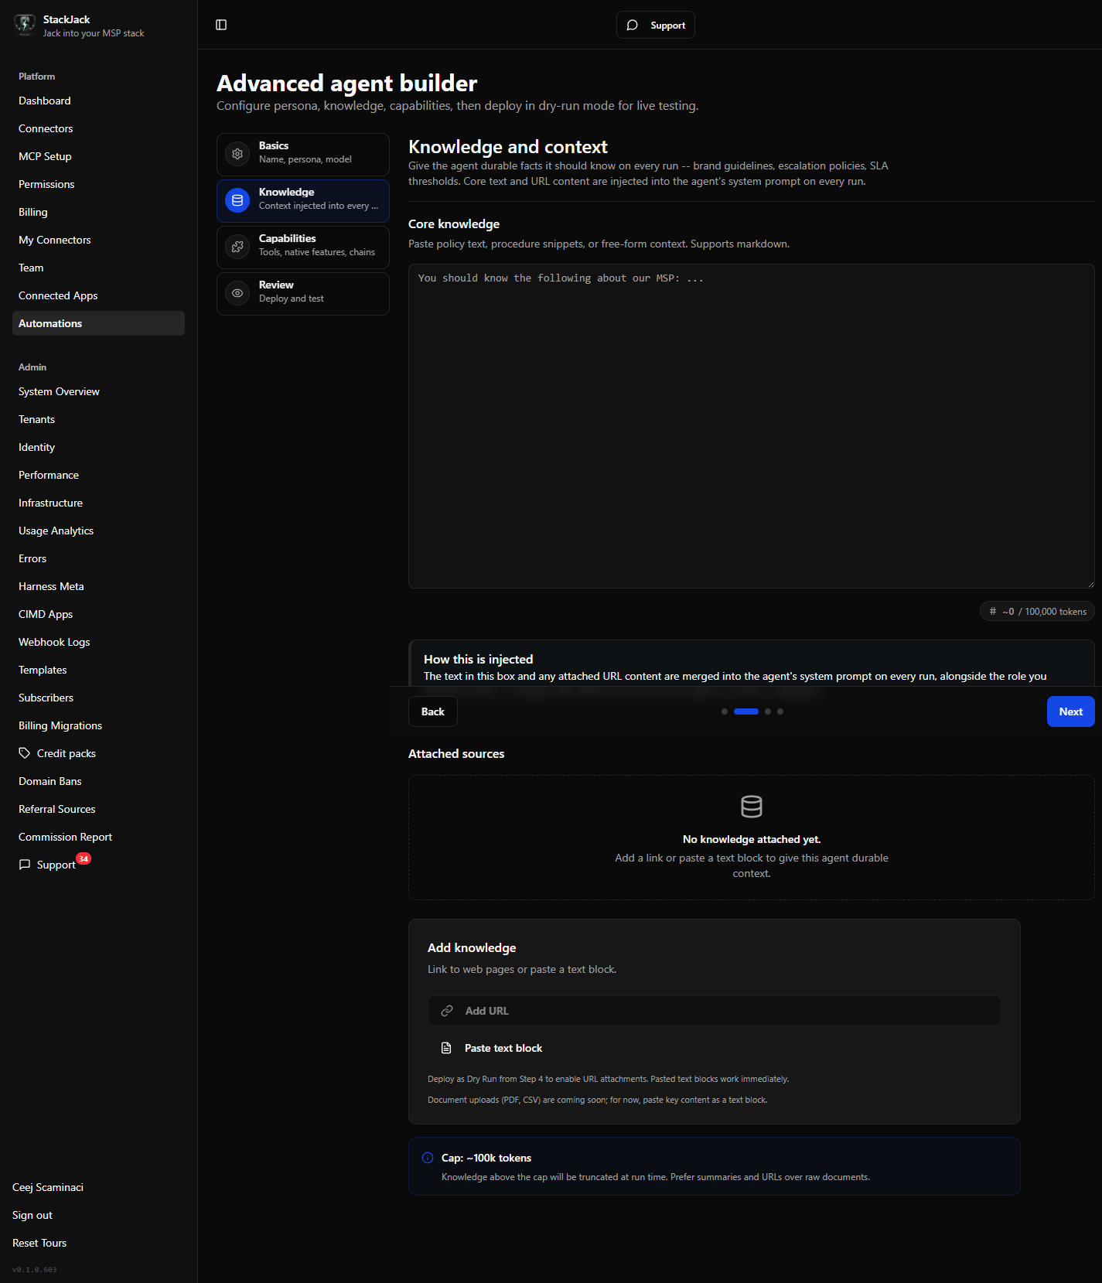
Task: Click Sign out
Action: click(x=32, y=1215)
